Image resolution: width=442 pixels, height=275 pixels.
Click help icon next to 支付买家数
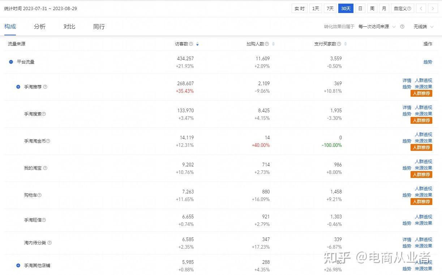tap(339, 44)
